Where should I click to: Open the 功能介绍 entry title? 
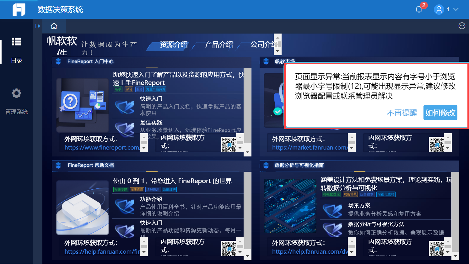click(x=151, y=199)
